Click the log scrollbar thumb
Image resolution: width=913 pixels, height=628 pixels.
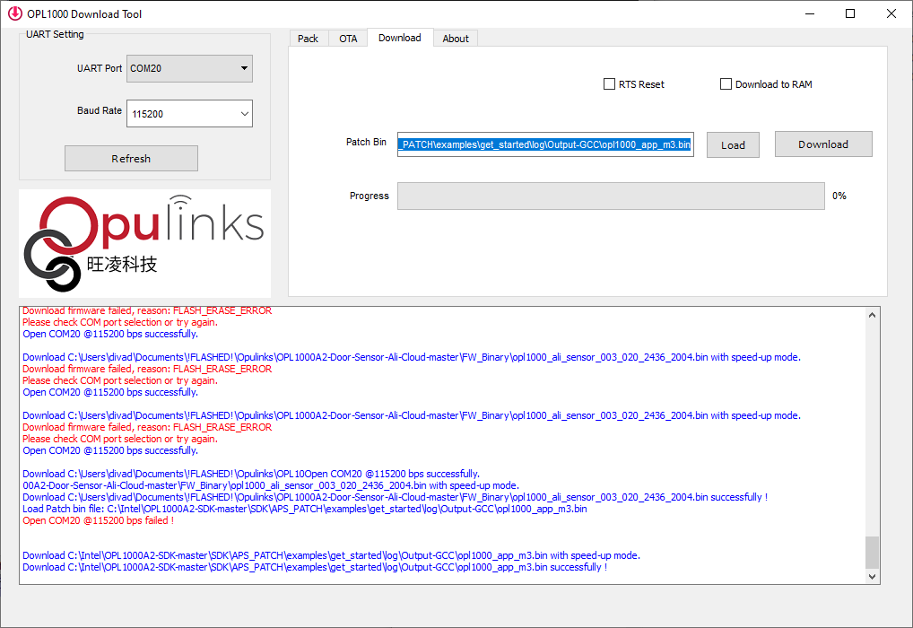tap(872, 553)
